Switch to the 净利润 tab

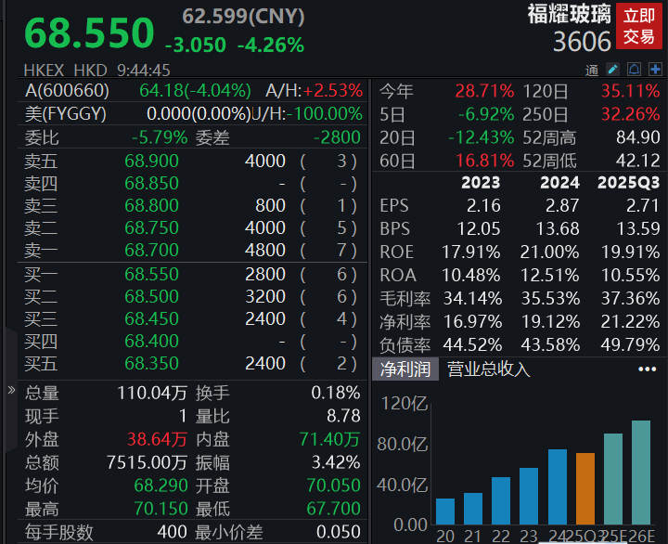406,369
